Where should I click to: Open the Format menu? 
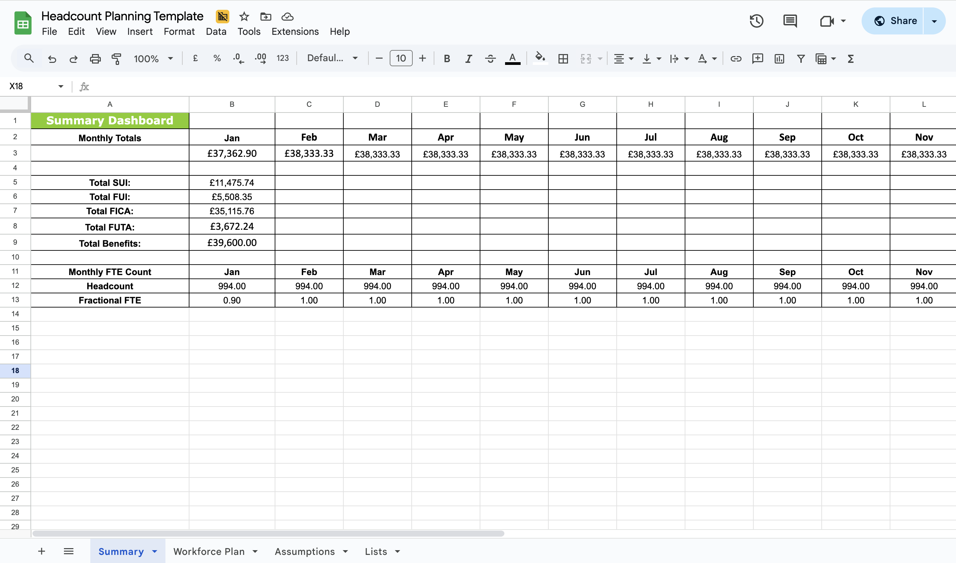click(179, 31)
